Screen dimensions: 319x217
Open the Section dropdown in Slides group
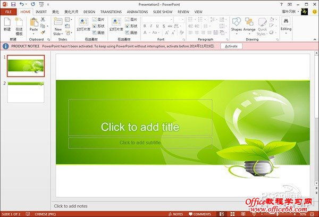pos(69,32)
